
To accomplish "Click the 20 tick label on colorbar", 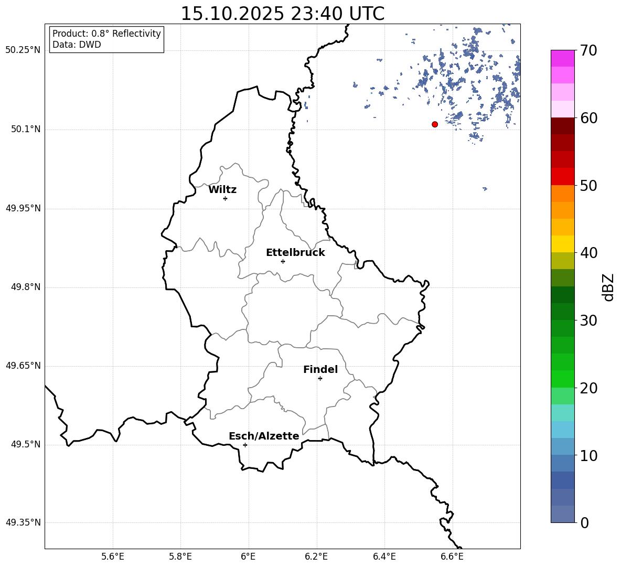I will [x=588, y=388].
